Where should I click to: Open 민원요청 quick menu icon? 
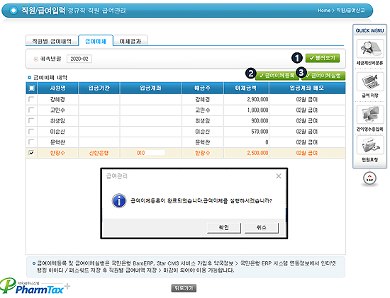point(370,145)
